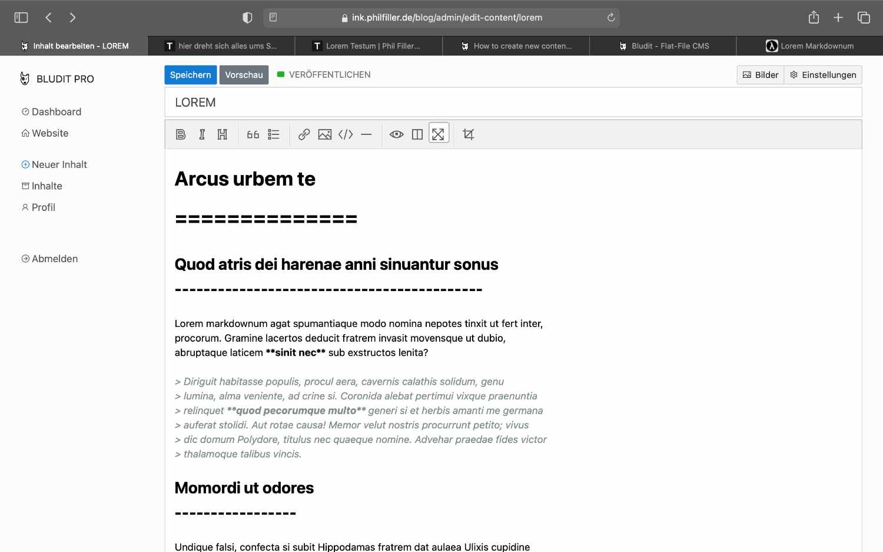
Task: Click the Speichern button
Action: pos(190,75)
